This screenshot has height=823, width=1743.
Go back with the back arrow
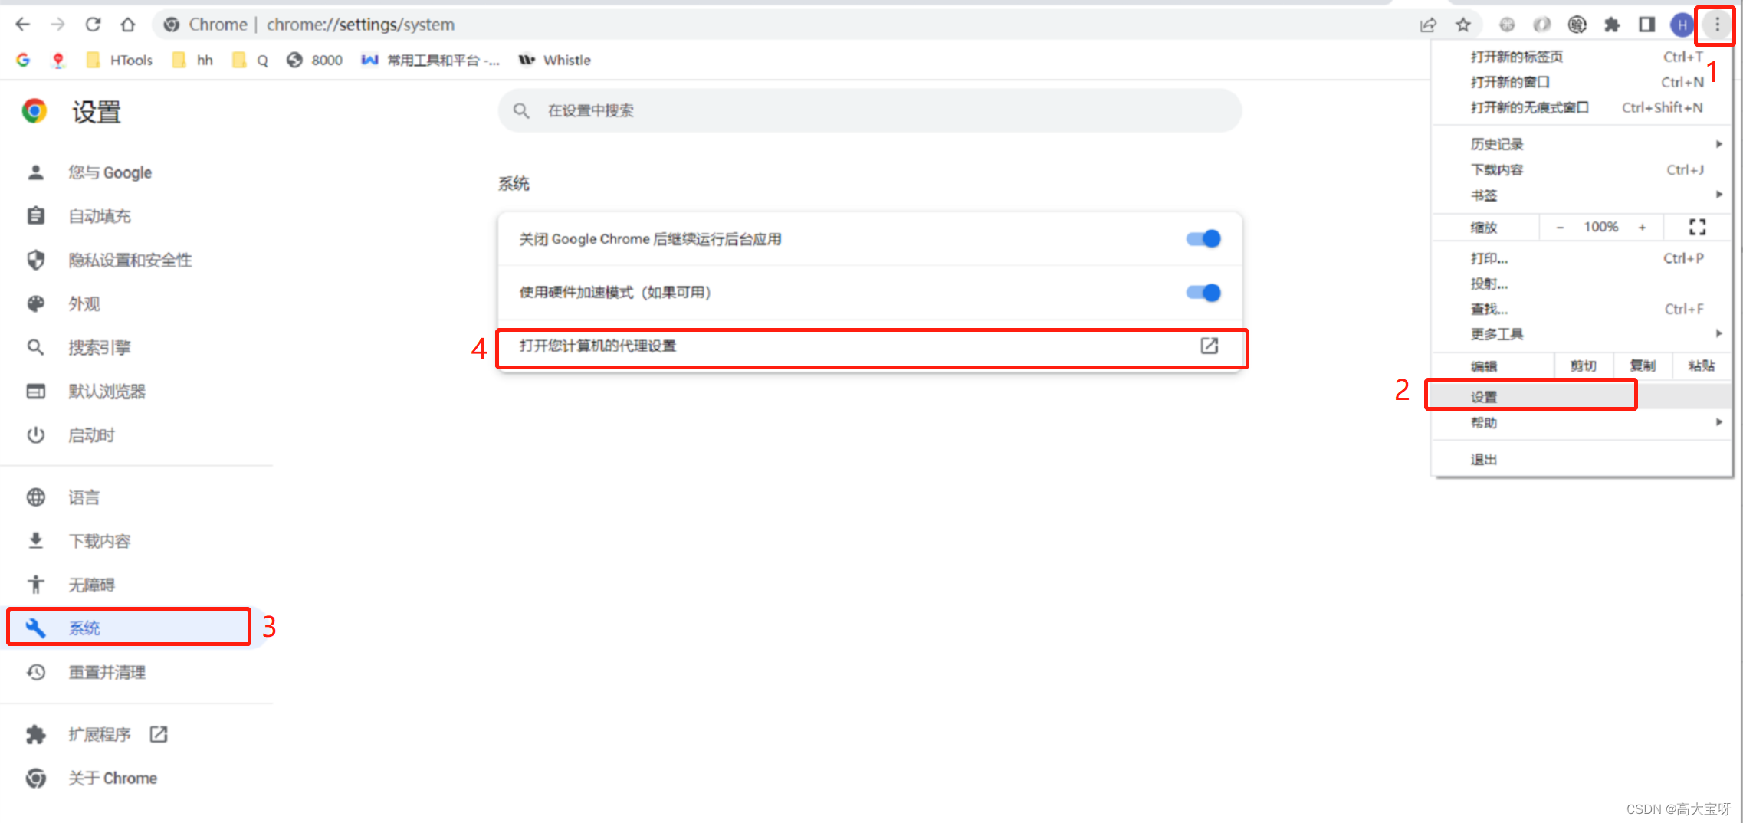[23, 25]
